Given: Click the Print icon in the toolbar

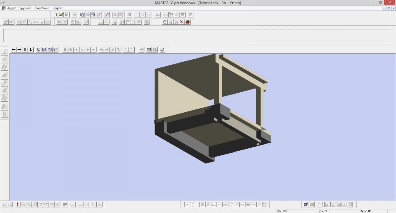Looking at the screenshot, I should pos(87,15).
